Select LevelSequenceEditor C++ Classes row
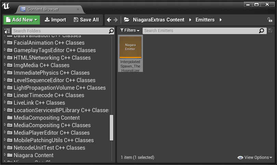The image size is (277, 165). (x=56, y=80)
